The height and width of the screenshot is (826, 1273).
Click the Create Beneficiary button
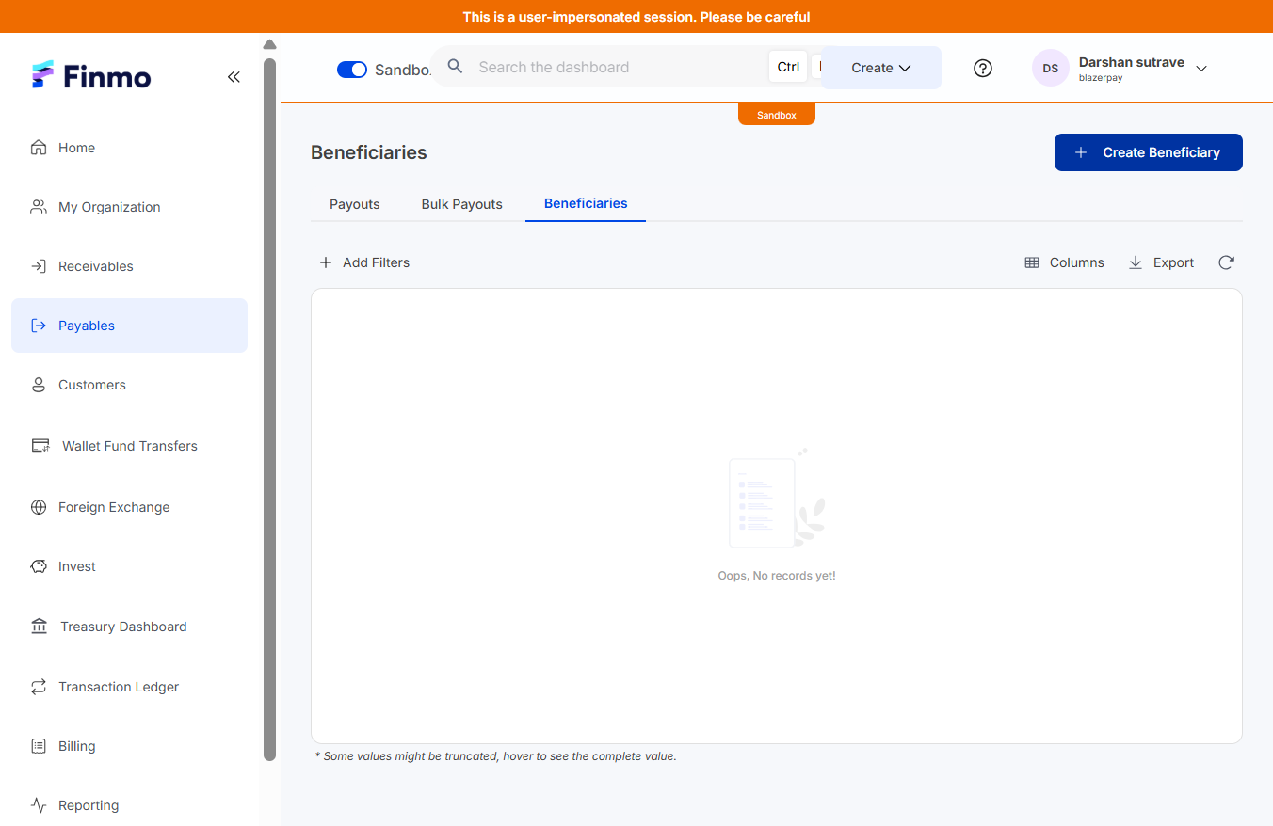coord(1149,152)
